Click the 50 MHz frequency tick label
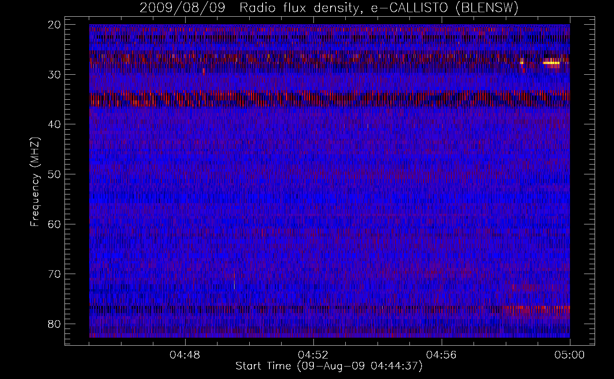Viewport: 614px width, 379px height. coord(55,174)
